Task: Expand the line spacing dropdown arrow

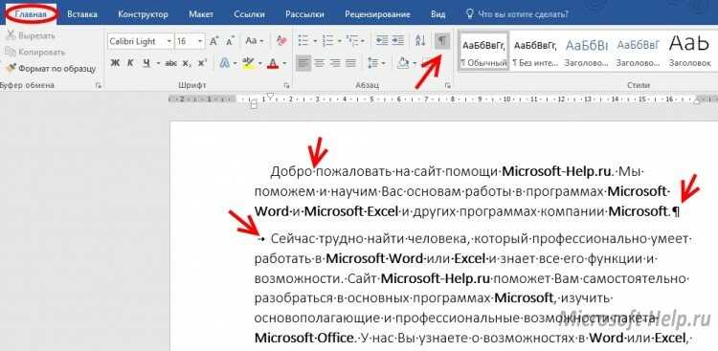Action: tap(384, 63)
